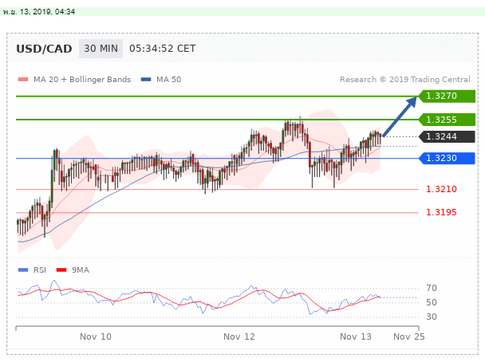Click the RSI 70 axis value

click(432, 288)
